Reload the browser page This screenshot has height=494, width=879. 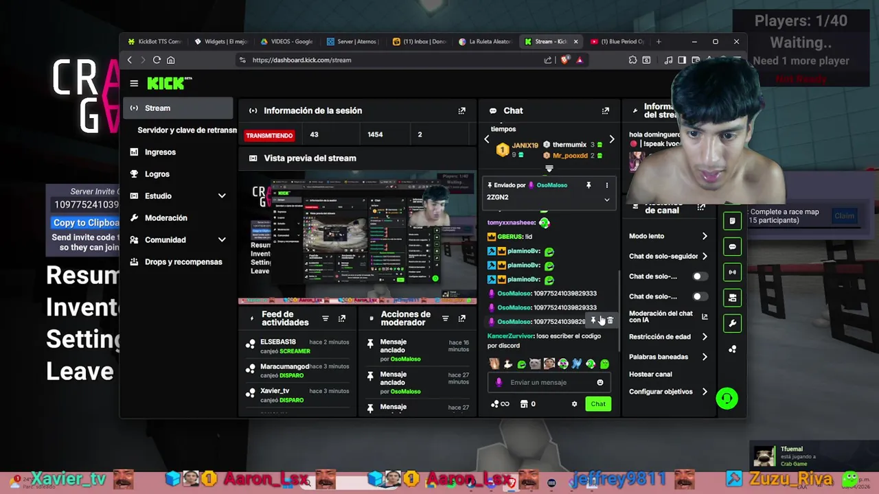pos(157,60)
